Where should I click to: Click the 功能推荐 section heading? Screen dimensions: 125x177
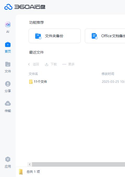[36, 22]
